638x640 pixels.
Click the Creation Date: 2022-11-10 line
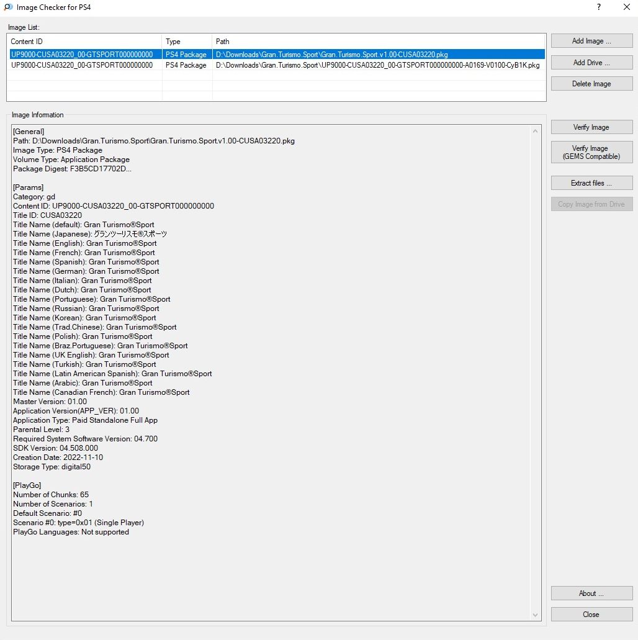click(x=58, y=457)
